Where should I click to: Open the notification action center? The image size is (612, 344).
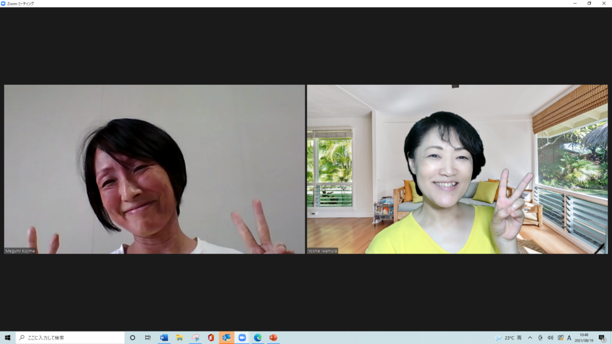(602, 337)
